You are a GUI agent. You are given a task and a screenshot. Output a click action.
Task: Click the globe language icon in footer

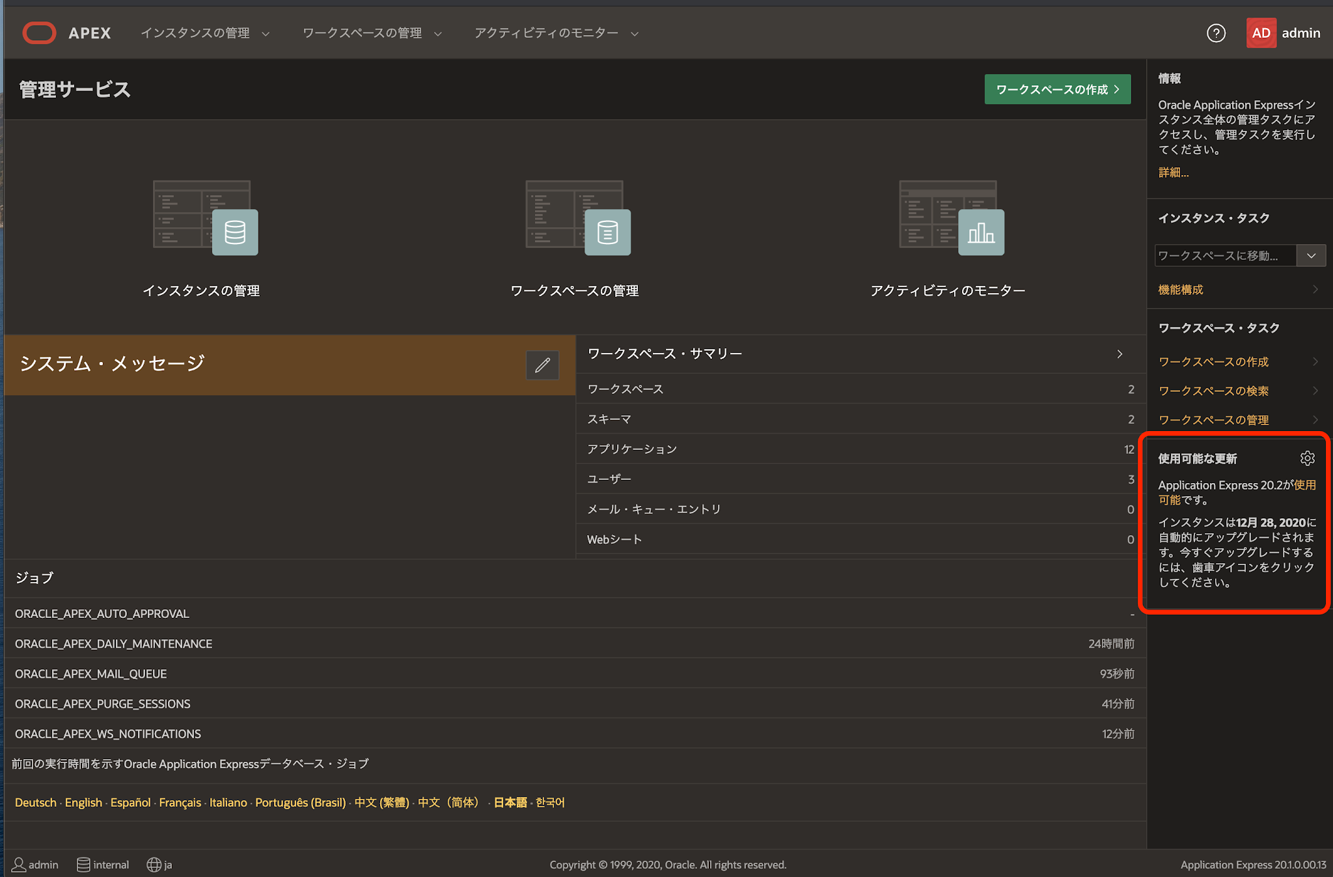coord(154,865)
